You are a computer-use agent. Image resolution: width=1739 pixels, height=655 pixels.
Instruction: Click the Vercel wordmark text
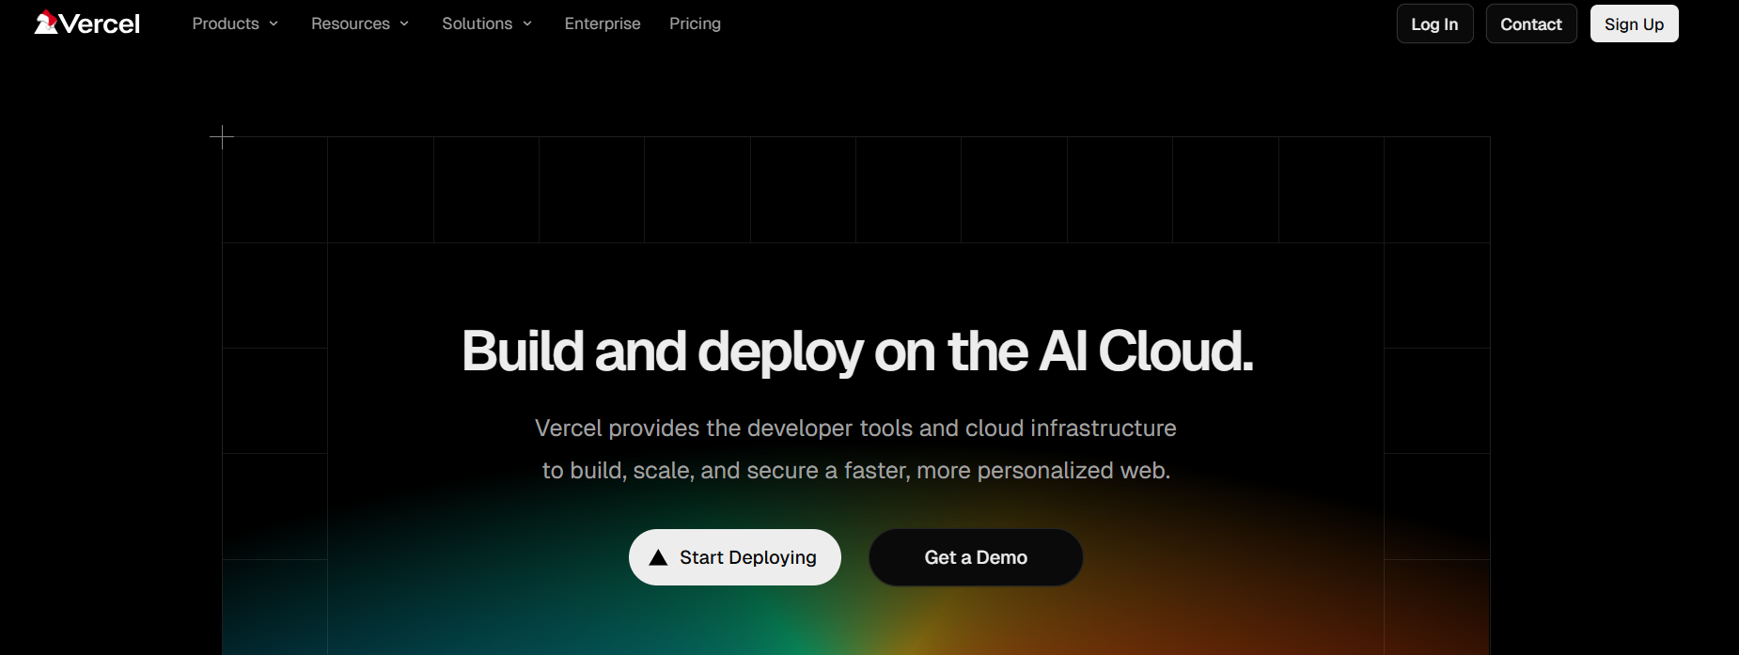point(100,23)
